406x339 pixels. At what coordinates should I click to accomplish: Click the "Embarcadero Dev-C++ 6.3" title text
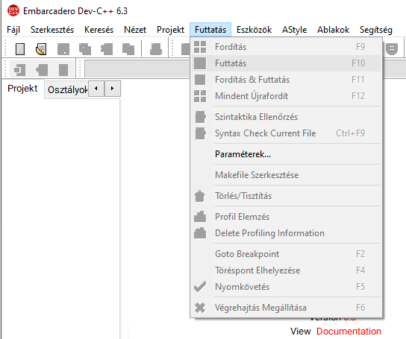click(75, 11)
